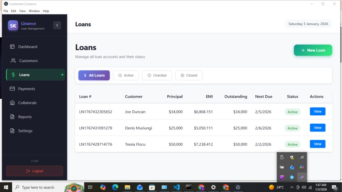This screenshot has height=192, width=342.
Task: Open the Window menu
Action: click(34, 11)
